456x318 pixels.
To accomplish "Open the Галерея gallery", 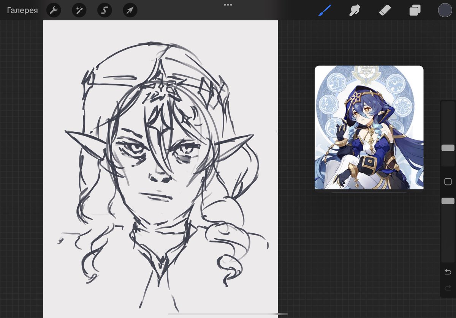I will coord(22,10).
